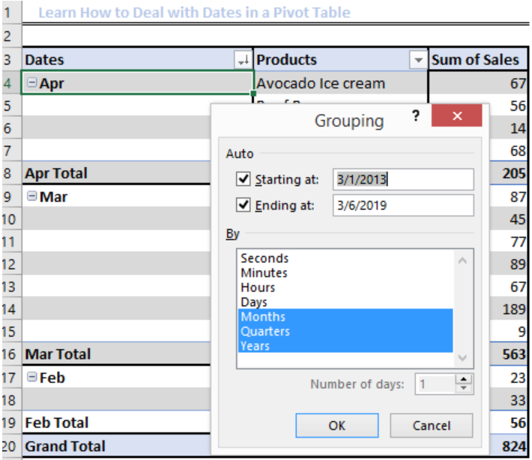Open the Products column filter dropdown
532x460 pixels.
pyautogui.click(x=417, y=60)
